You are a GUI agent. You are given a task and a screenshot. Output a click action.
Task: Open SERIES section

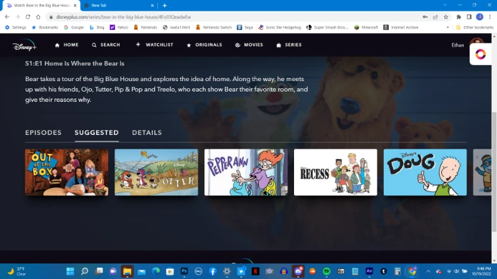click(x=289, y=45)
